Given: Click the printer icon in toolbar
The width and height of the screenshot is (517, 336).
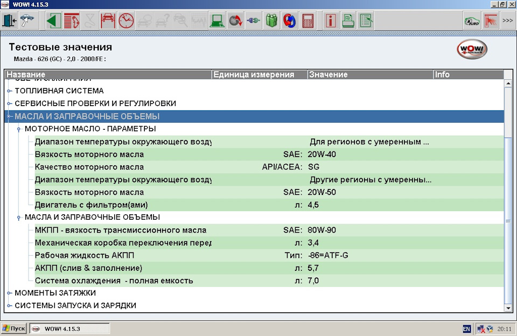Looking at the screenshot, I should (348, 21).
